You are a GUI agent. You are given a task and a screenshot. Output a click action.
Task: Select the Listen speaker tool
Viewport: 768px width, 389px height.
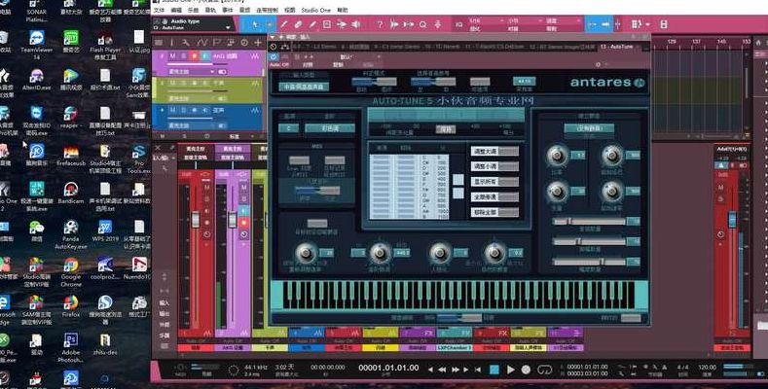pyautogui.click(x=356, y=24)
